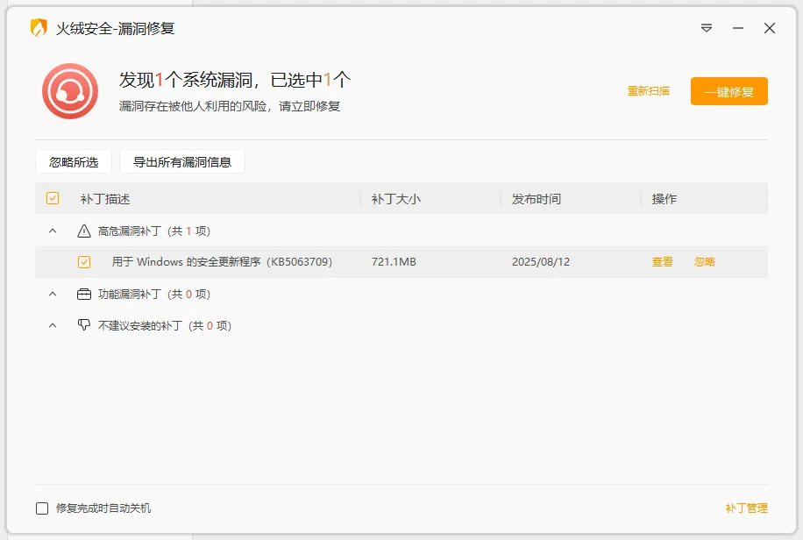Start 重新扫描 to rescan vulnerabilities

(x=650, y=91)
